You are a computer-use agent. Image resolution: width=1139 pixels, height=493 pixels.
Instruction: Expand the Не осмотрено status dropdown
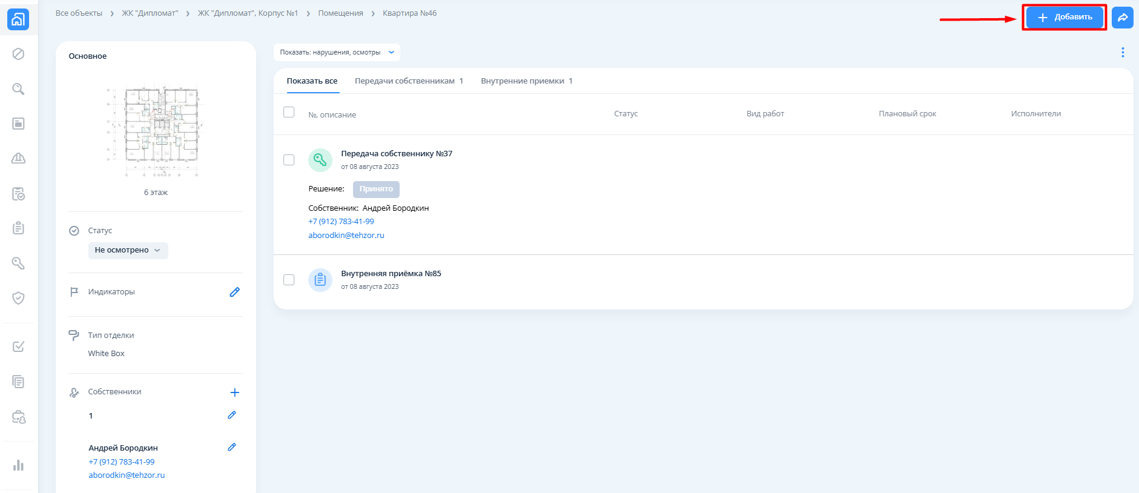pyautogui.click(x=128, y=250)
